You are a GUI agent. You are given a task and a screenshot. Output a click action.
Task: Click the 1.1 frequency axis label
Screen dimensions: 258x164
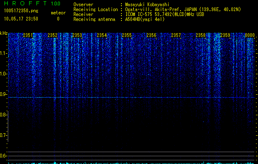(x=3, y=53)
